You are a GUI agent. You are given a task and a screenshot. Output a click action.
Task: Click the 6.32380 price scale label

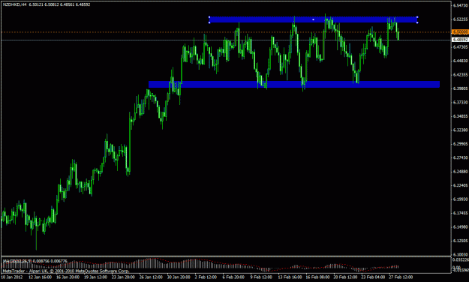460,130
